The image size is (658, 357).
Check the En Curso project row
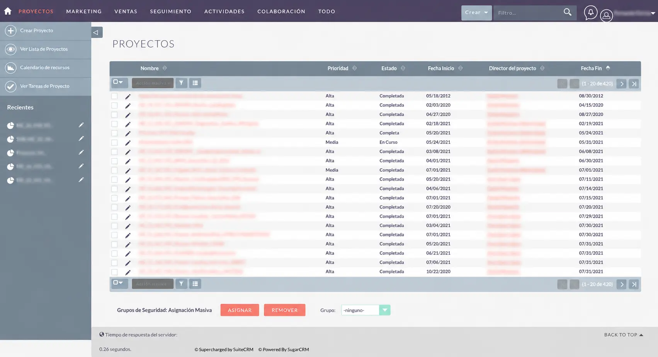pos(114,142)
